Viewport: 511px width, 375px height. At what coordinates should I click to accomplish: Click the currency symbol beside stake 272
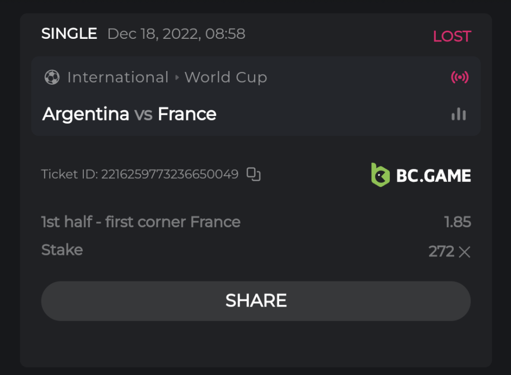click(464, 252)
